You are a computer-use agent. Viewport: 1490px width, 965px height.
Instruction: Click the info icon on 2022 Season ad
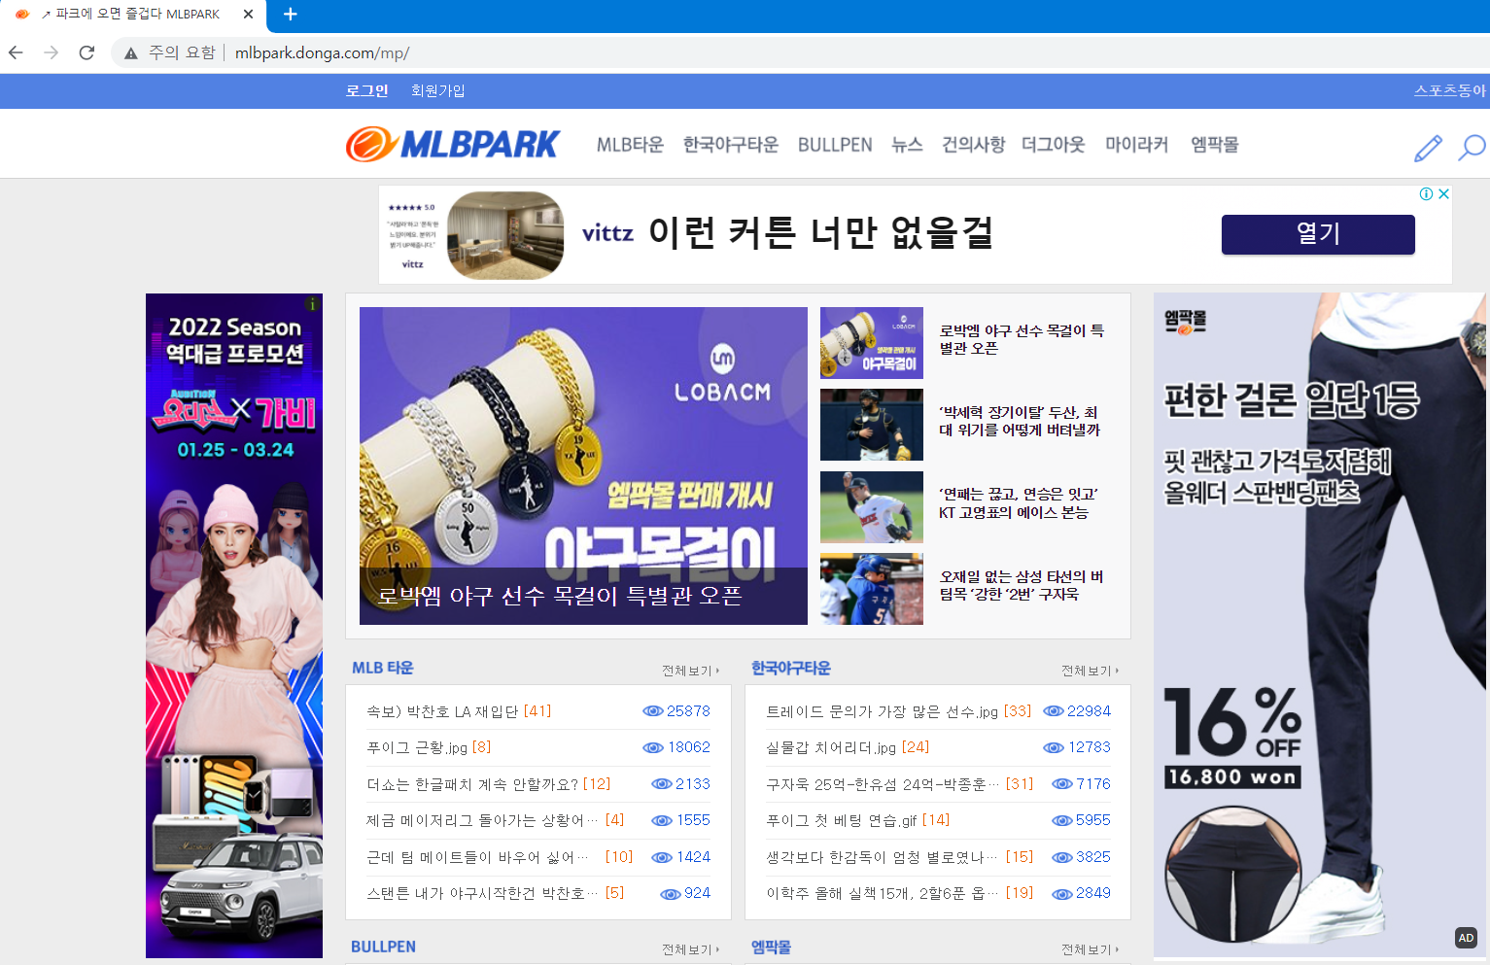coord(312,304)
